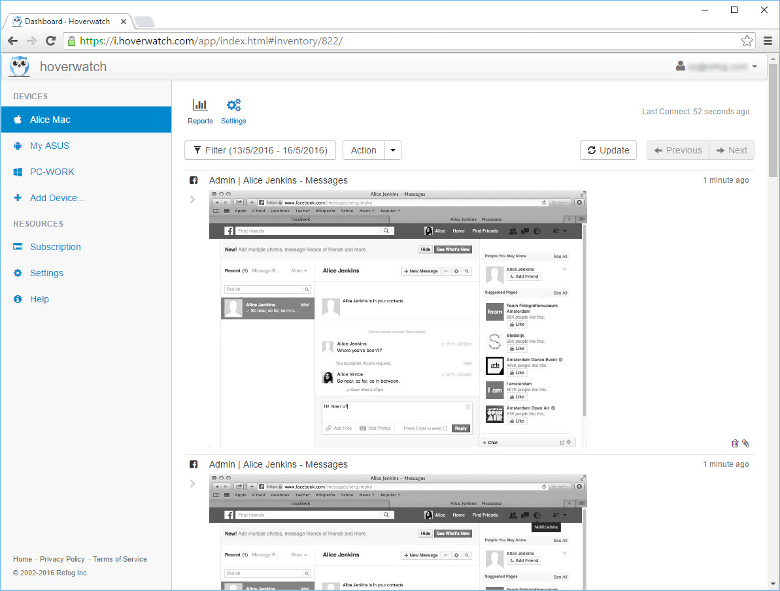Screen dimensions: 780x591
Task: Bookmark this page with star icon
Action: tap(747, 41)
